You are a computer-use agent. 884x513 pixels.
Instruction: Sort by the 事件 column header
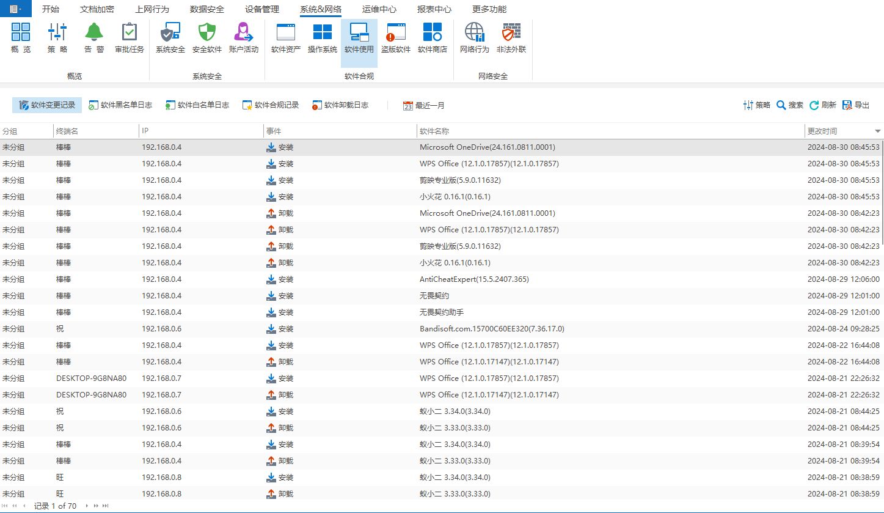(x=340, y=131)
